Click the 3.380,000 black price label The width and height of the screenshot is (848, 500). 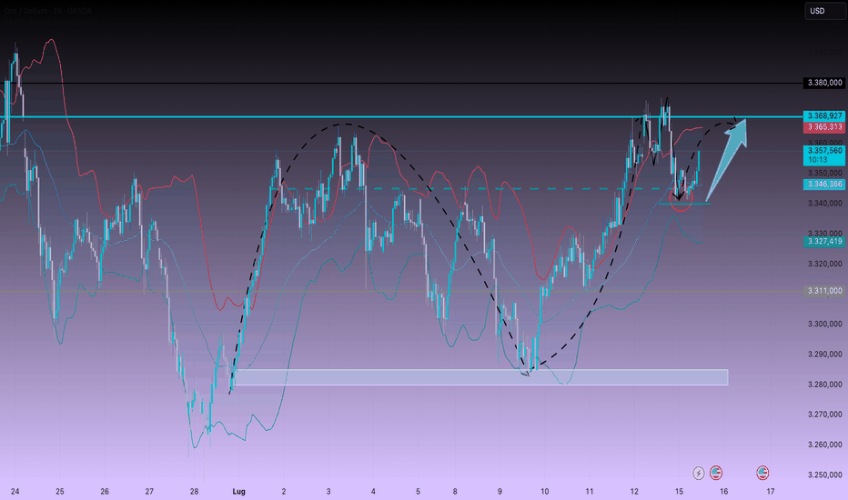(x=824, y=83)
